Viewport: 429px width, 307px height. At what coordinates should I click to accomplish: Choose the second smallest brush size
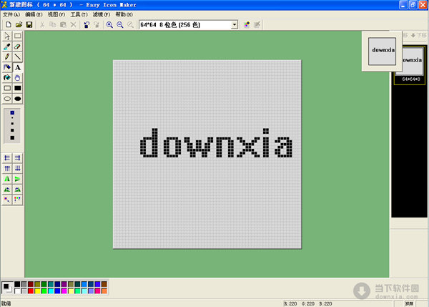pyautogui.click(x=12, y=124)
